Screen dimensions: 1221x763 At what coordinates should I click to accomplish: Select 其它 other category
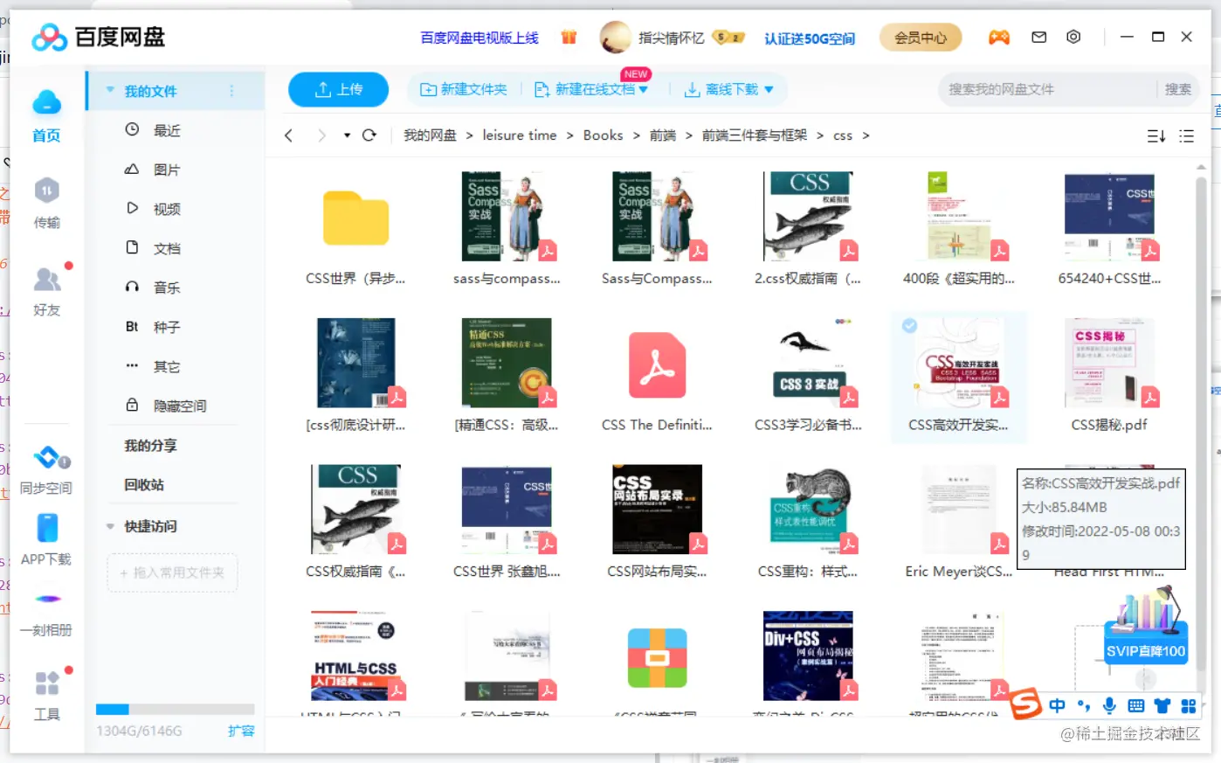166,366
